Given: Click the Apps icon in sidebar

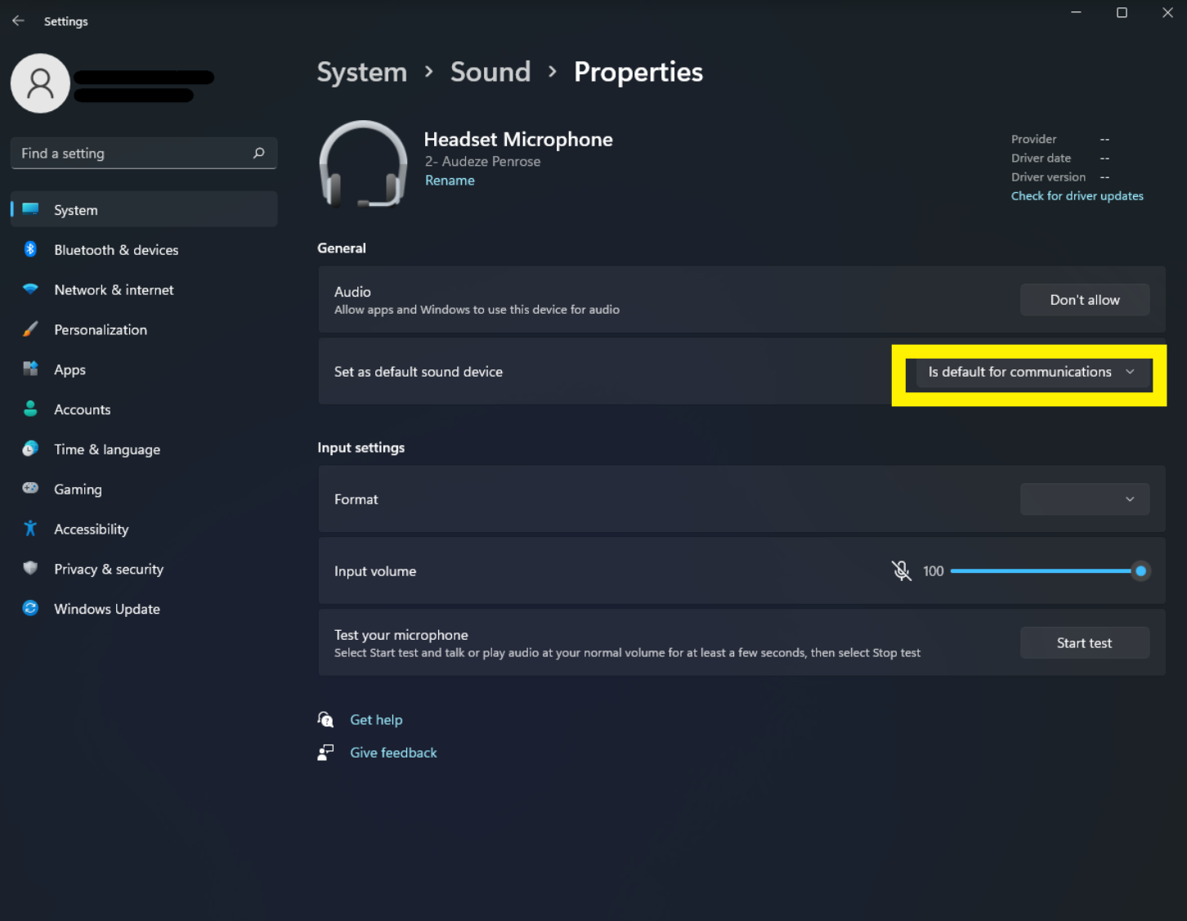Looking at the screenshot, I should click(30, 369).
